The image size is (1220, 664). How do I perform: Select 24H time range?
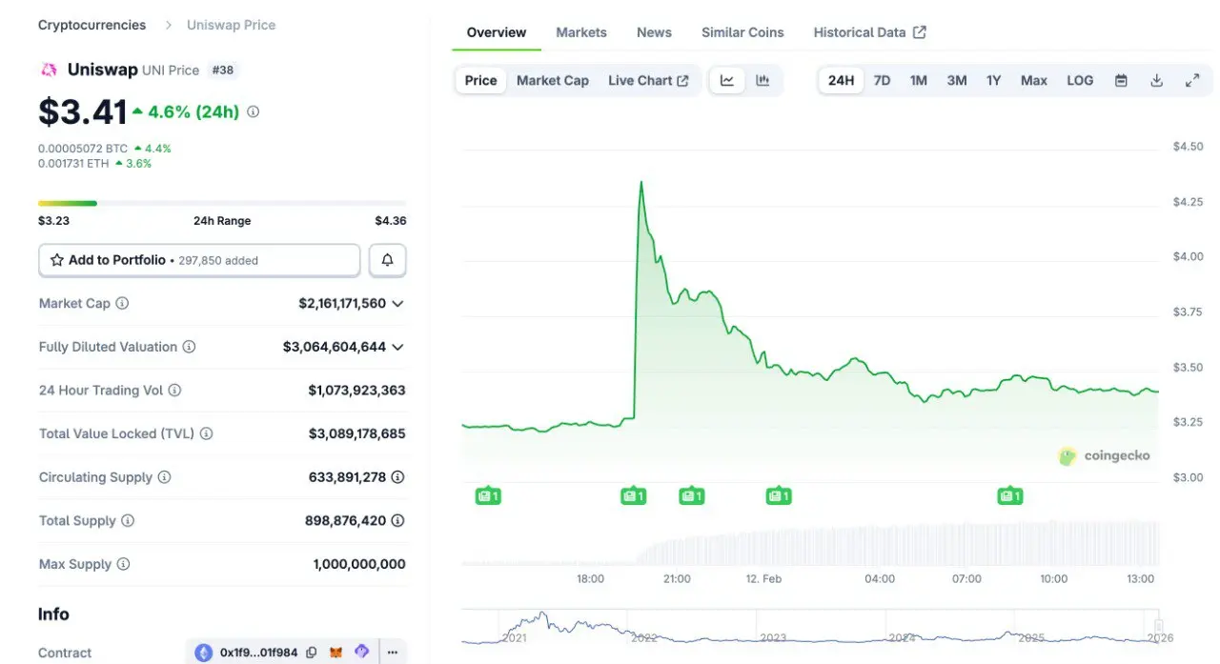(842, 80)
